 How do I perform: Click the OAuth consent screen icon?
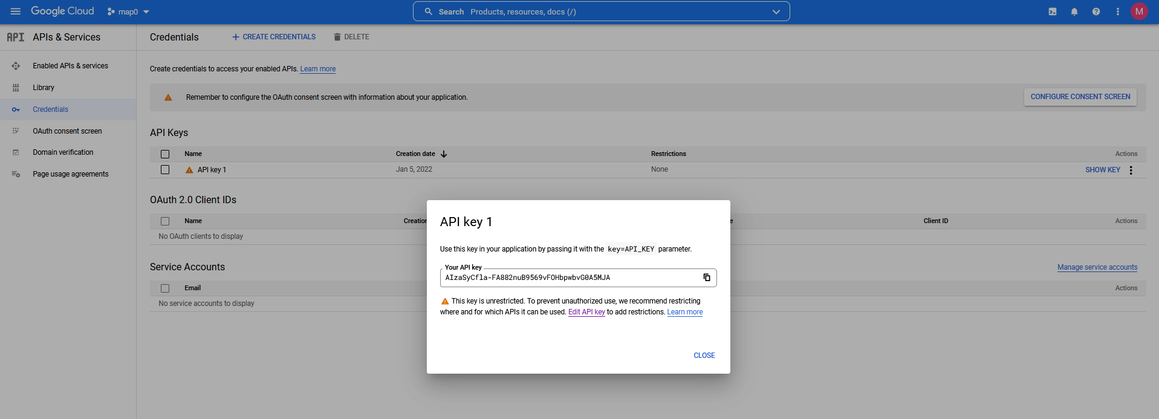(16, 131)
